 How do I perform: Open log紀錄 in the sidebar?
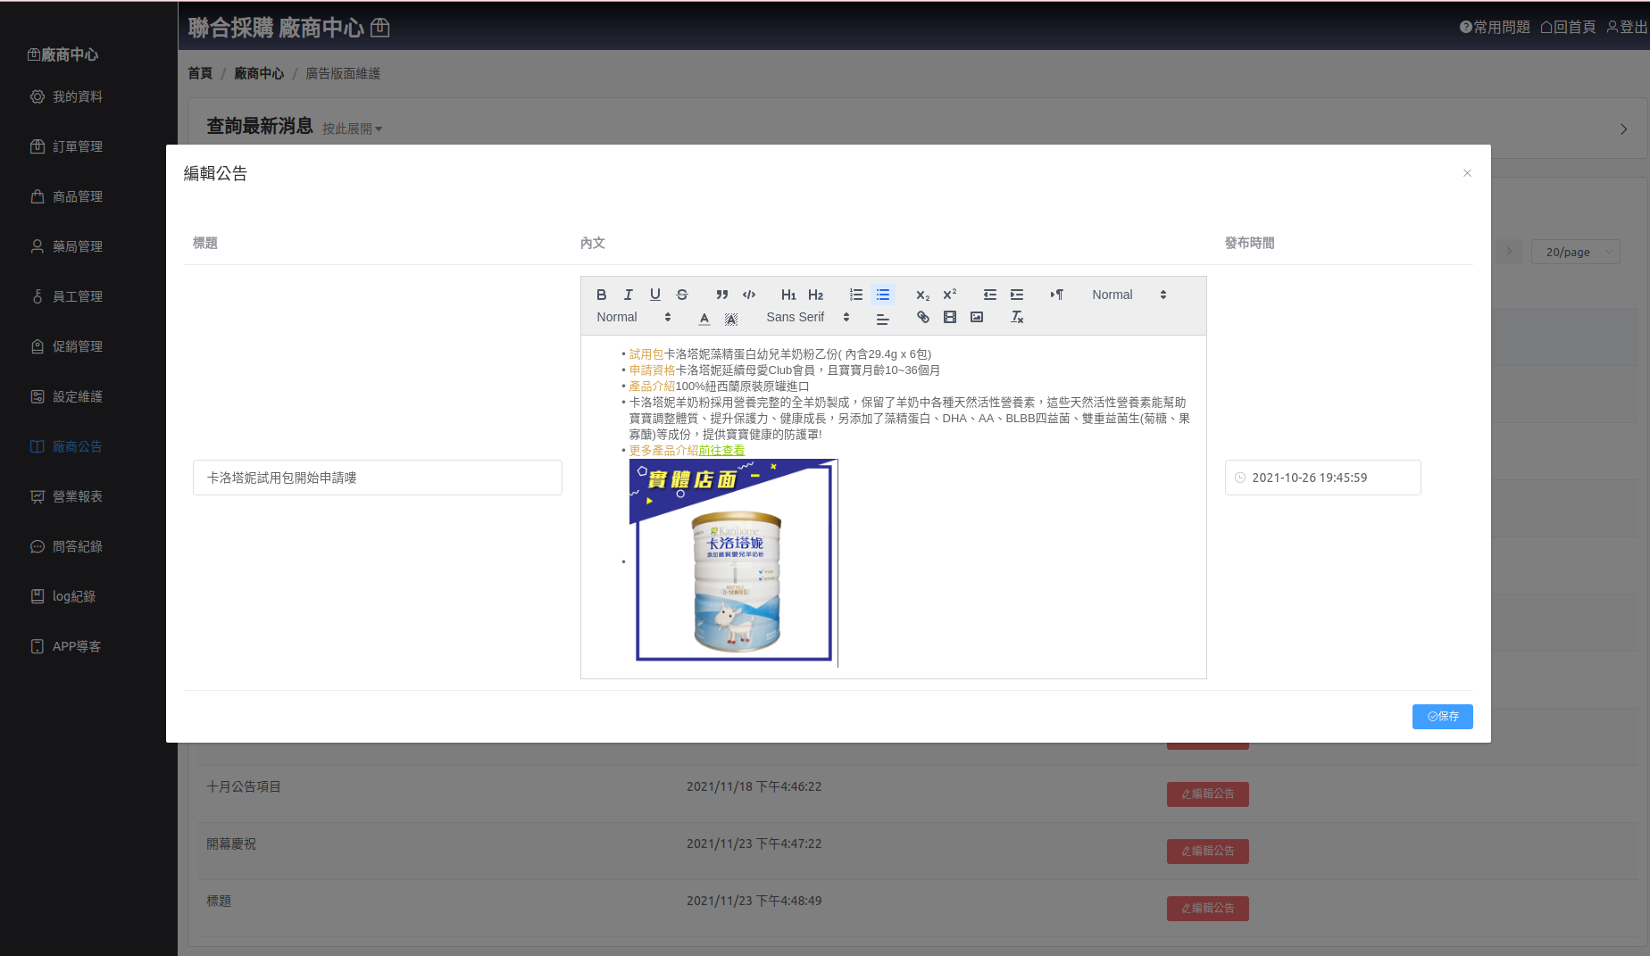coord(74,596)
